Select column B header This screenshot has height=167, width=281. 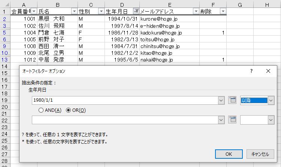(58, 5)
